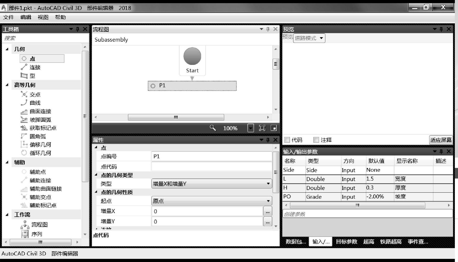This screenshot has width=458, height=262.
Task: Switch to the 事件查 tab
Action: (418, 242)
